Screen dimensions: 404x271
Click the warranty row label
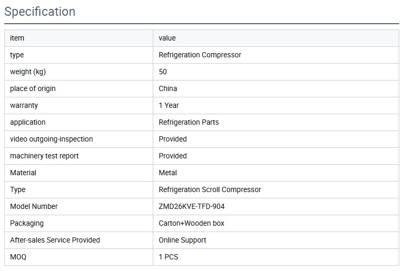tap(24, 105)
